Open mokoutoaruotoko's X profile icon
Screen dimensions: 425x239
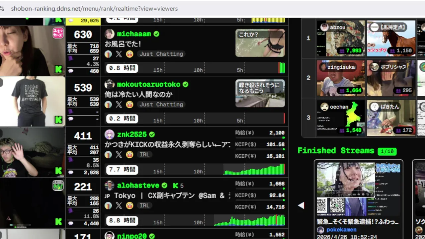point(119,104)
